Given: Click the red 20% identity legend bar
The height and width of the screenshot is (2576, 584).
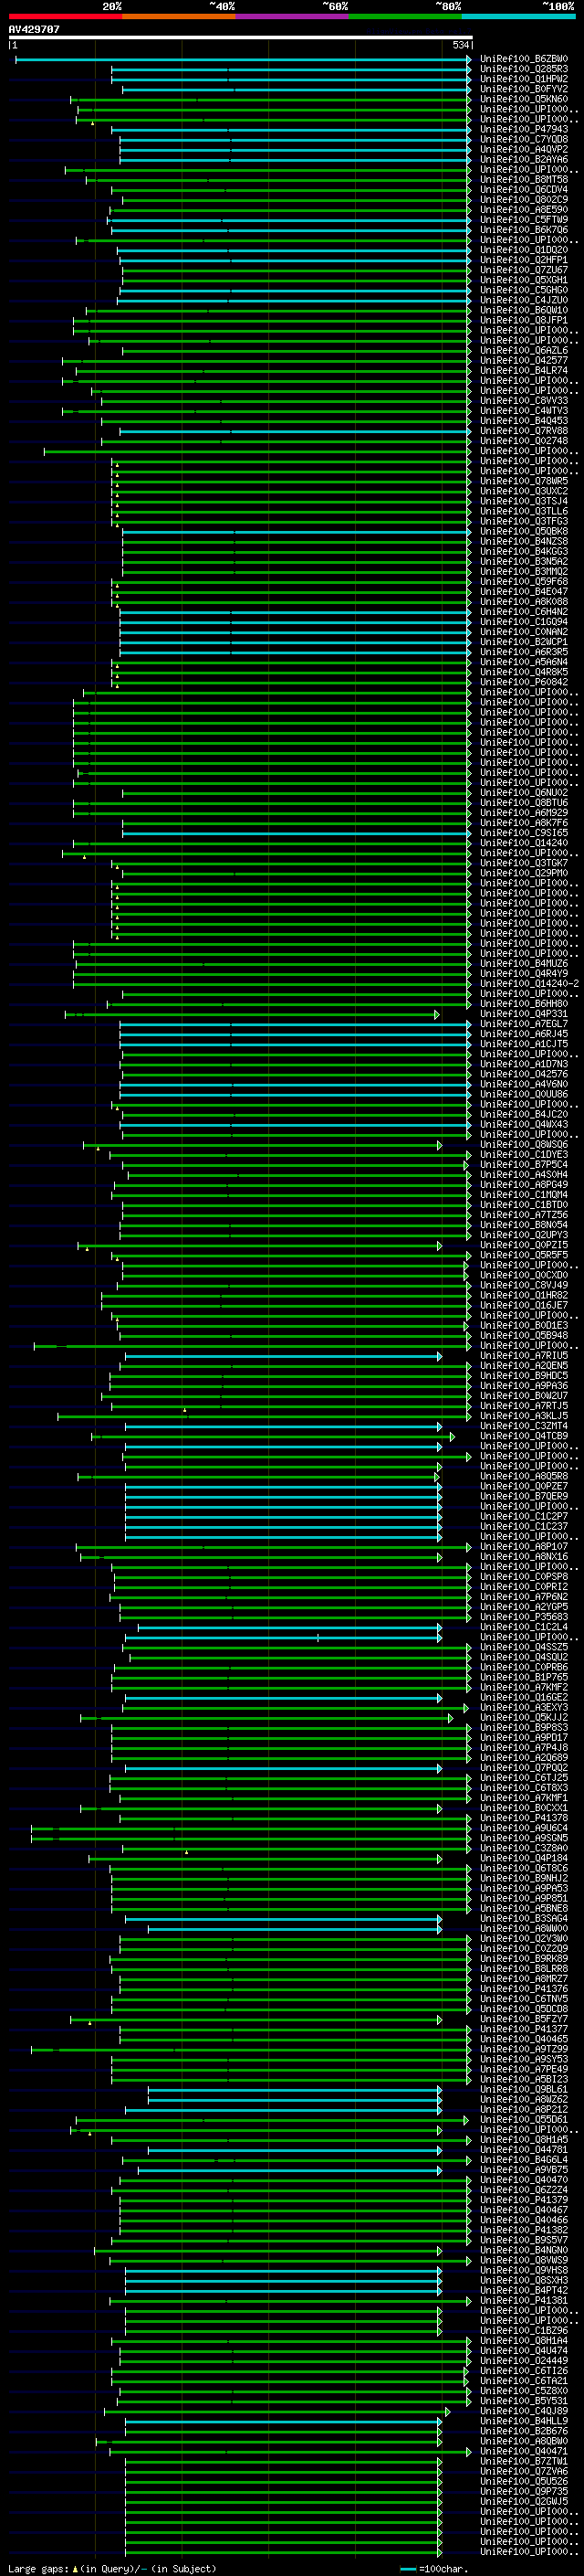Looking at the screenshot, I should click(65, 16).
